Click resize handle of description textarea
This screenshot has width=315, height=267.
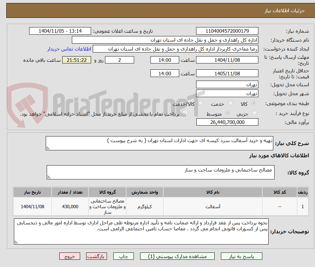tap(48, 148)
